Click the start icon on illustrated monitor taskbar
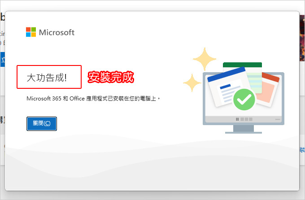305x200 pixels. [x=237, y=119]
